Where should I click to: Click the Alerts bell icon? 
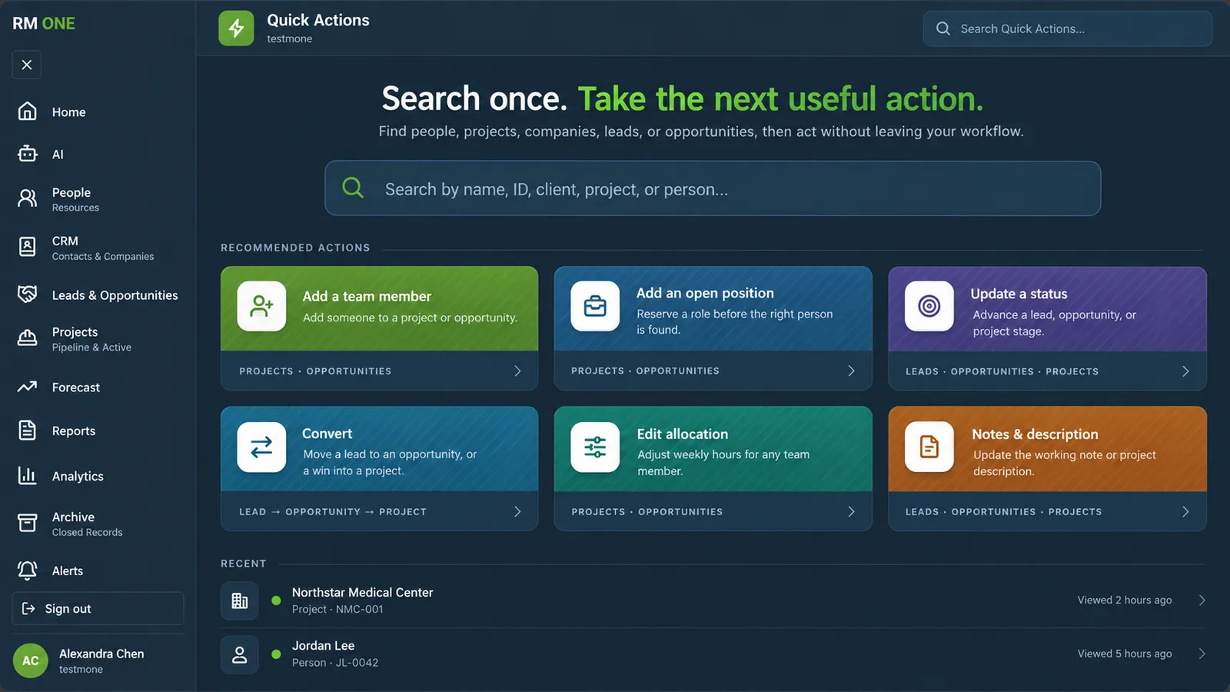(28, 571)
